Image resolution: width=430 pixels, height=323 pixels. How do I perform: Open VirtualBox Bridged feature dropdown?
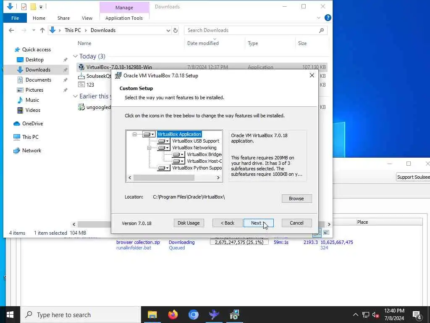pos(178,154)
